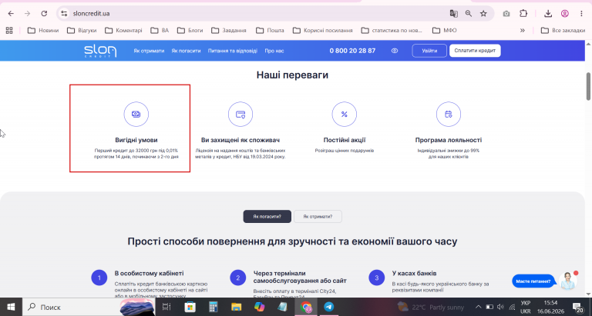Open the Відгуки bookmarks folder
This screenshot has width=592, height=316.
(x=82, y=30)
